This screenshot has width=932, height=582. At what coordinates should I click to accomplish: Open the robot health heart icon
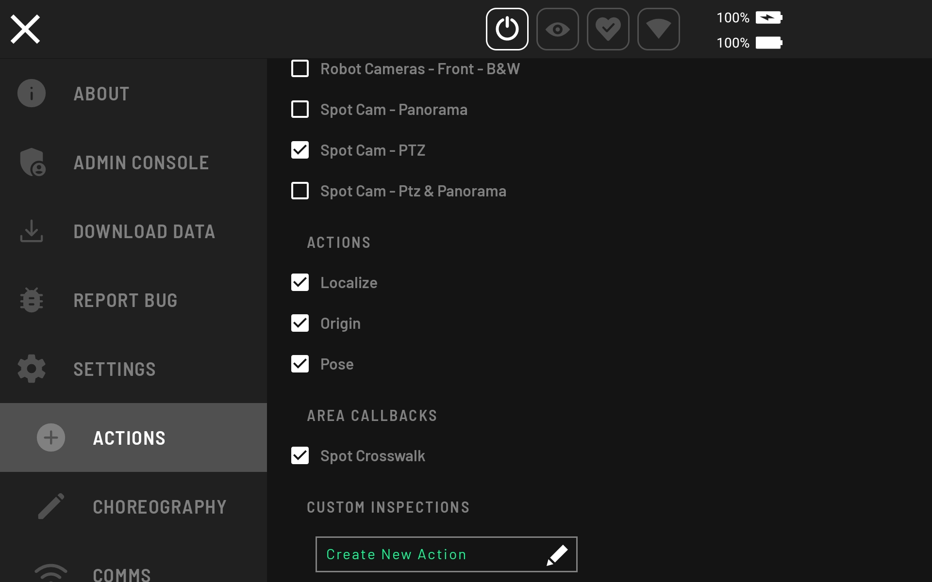coord(608,29)
